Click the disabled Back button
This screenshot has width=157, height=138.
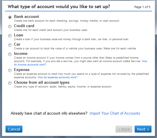(x=124, y=129)
